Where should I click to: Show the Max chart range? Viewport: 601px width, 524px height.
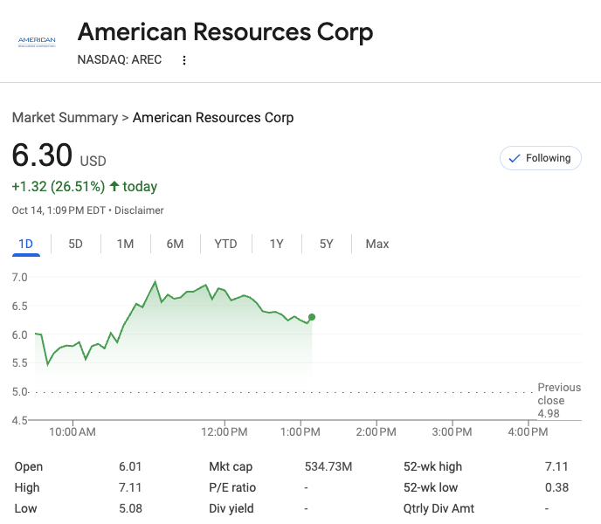[x=377, y=244]
